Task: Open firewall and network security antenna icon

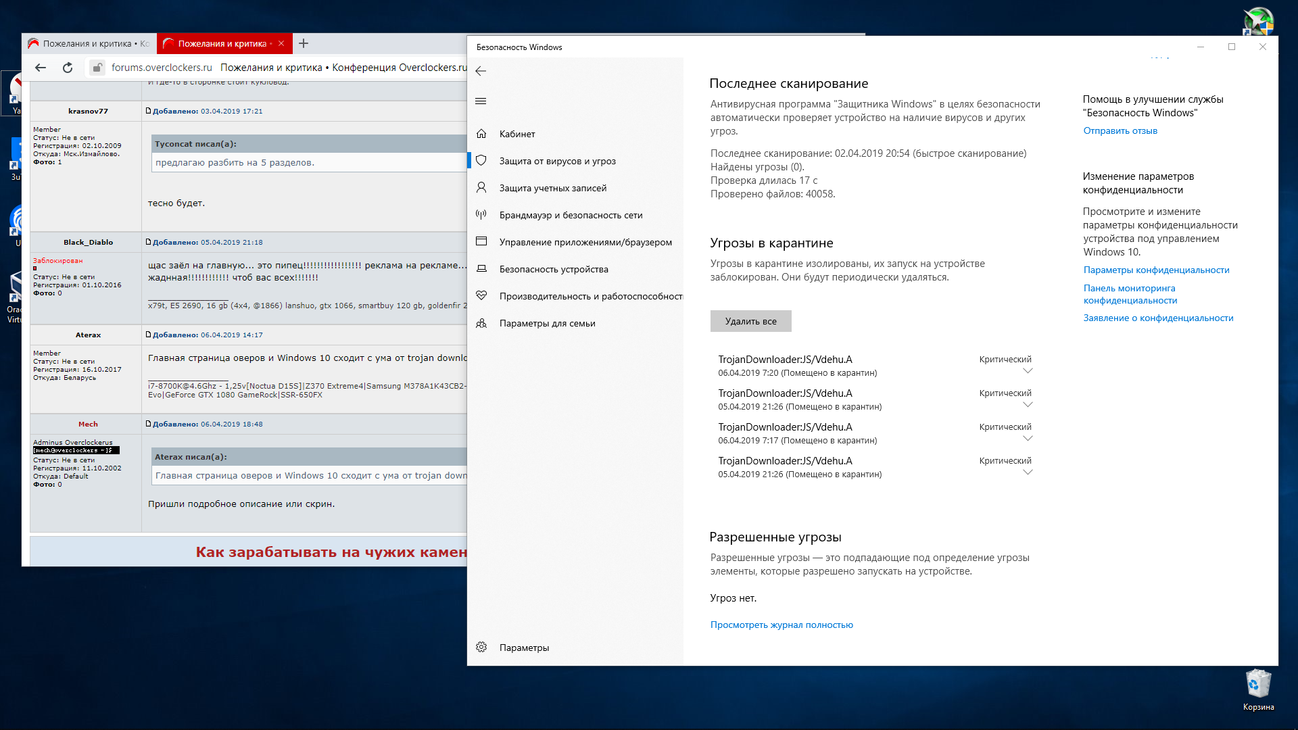Action: coord(481,215)
